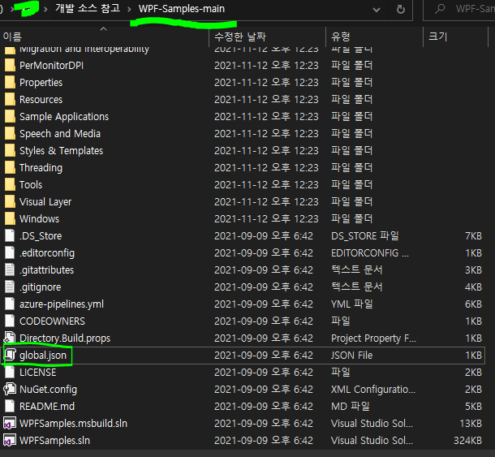Click the Visual Layer folder icon
This screenshot has height=457, width=495.
10,202
